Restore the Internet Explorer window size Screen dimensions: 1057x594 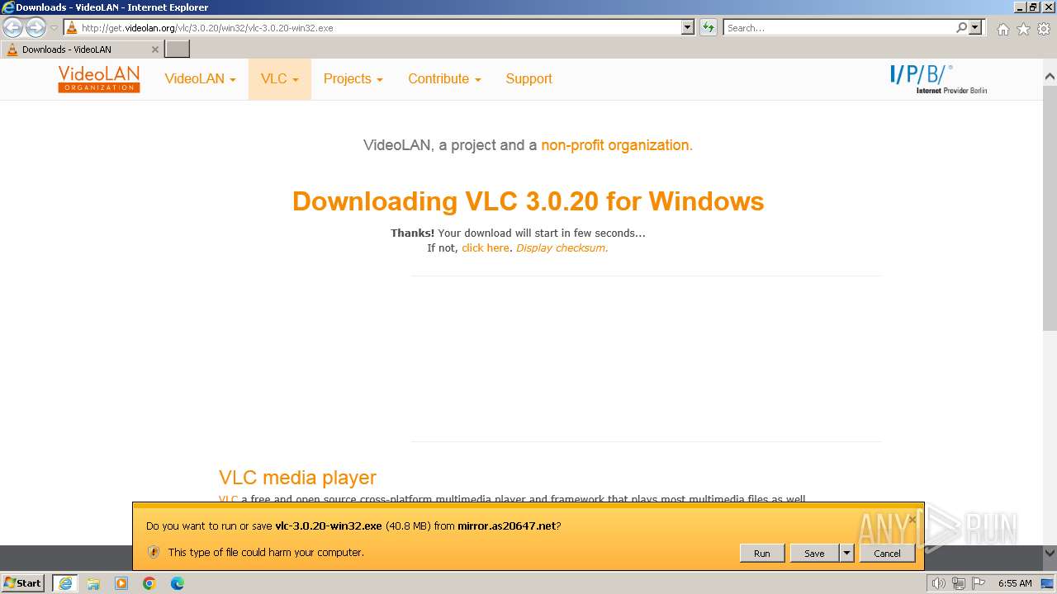(1032, 7)
